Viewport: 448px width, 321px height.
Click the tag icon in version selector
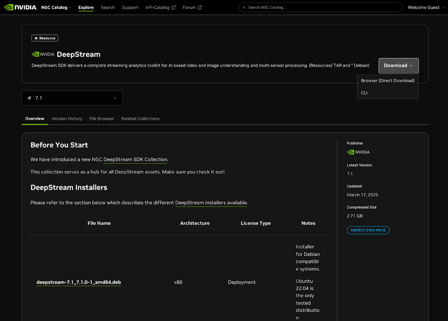coord(29,98)
